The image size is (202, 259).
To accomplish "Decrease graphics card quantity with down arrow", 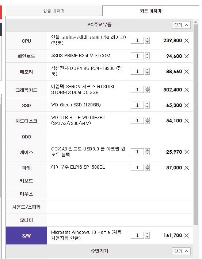I will click(147, 91).
